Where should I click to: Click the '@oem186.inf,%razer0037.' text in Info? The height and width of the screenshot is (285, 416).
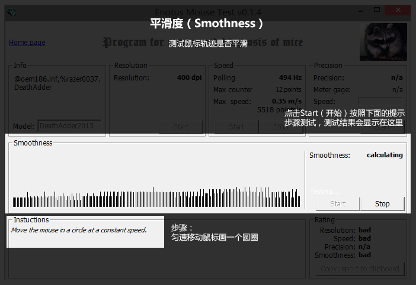[57, 79]
